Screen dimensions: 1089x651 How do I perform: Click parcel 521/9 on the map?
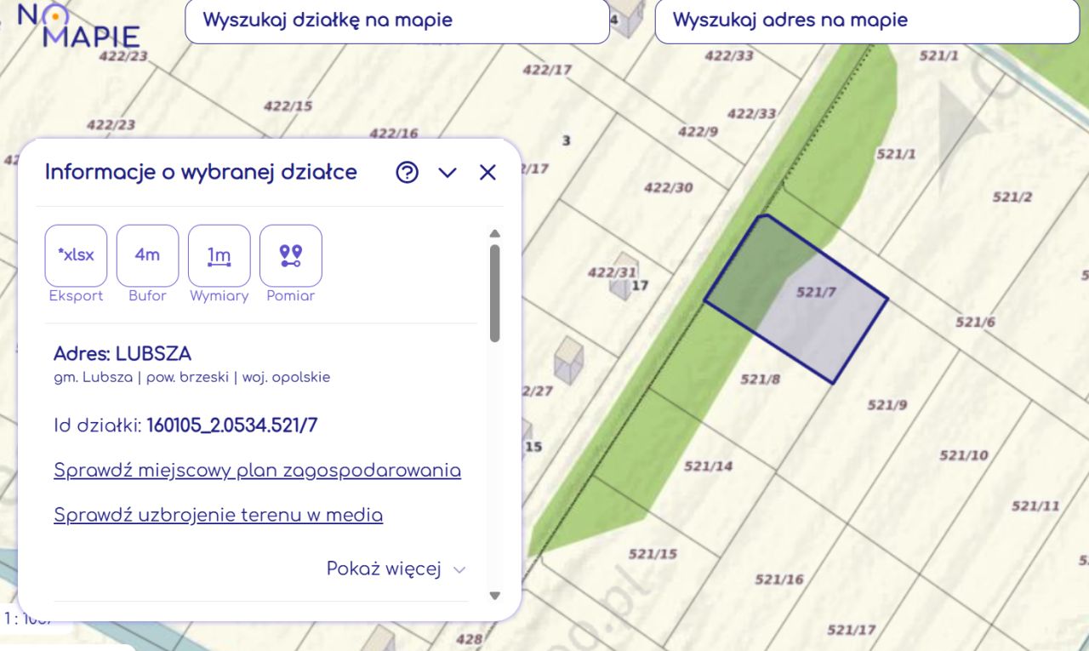coord(887,405)
